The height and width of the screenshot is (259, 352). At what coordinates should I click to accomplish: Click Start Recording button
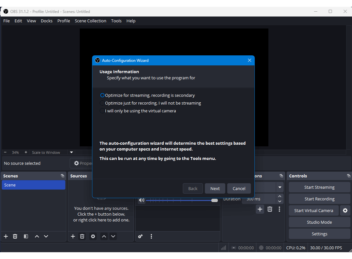pos(319,199)
